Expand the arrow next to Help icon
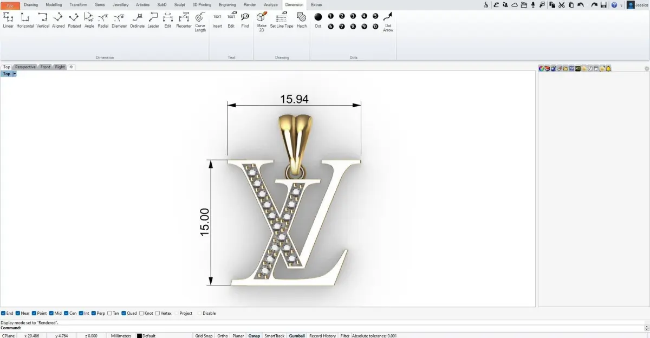 (x=622, y=5)
